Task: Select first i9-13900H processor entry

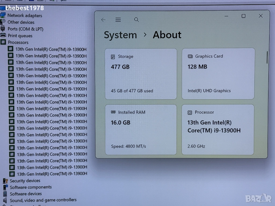Action: click(51, 49)
